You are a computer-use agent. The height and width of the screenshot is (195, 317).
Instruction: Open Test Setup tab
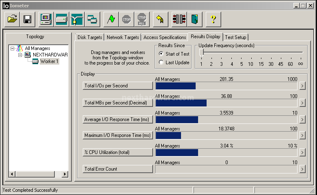click(235, 37)
